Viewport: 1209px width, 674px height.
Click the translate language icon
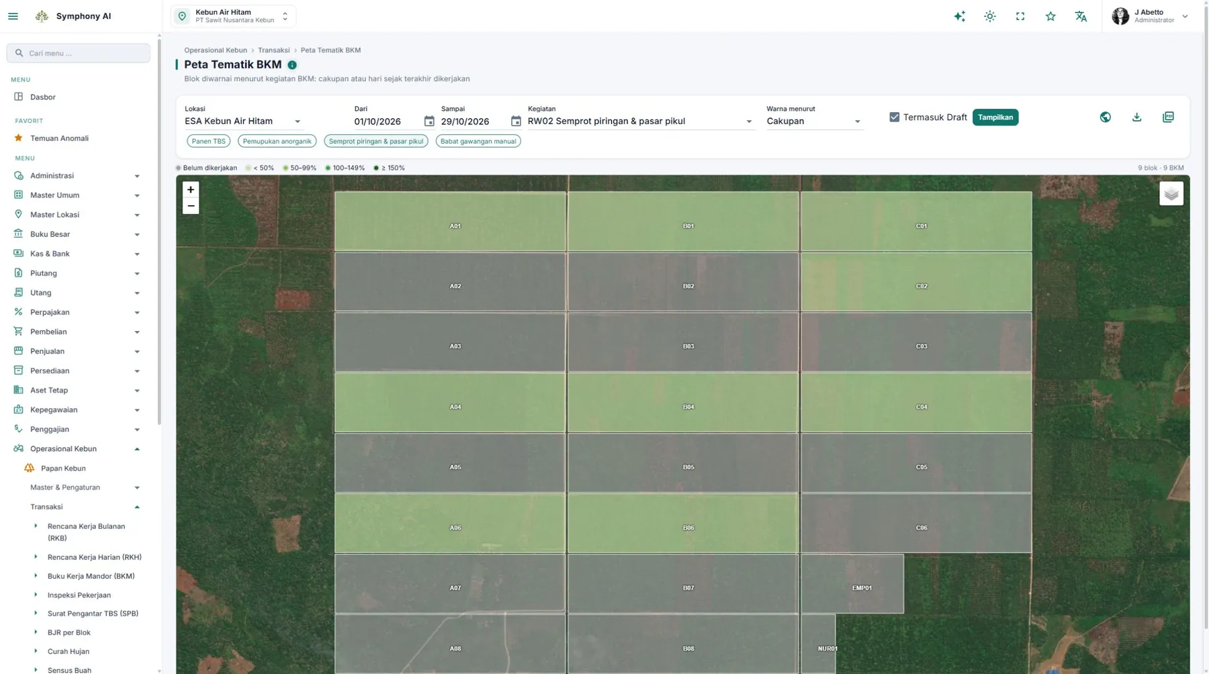pos(1081,17)
